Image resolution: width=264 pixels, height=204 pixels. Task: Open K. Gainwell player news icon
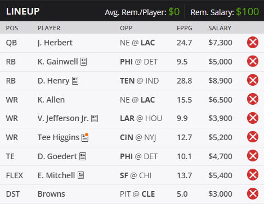tap(83, 62)
